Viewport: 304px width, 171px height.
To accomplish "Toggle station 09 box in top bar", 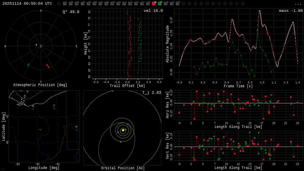I will [112, 4].
